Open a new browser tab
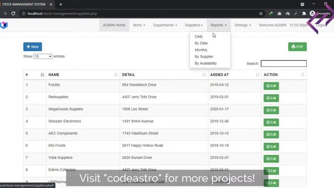 point(61,4)
